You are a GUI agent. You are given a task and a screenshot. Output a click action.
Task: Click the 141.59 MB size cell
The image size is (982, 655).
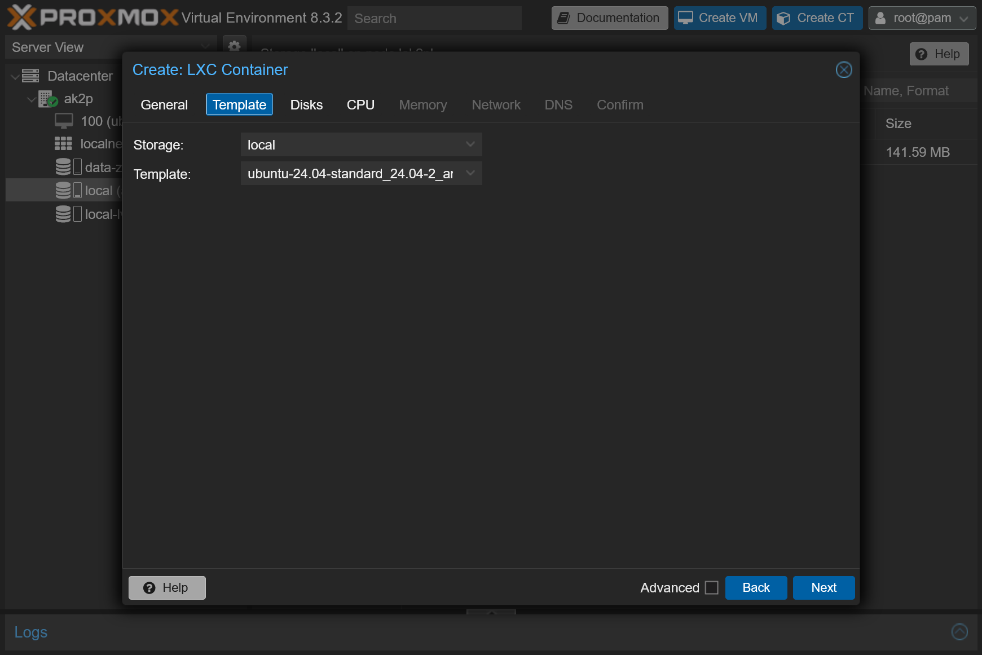[918, 152]
